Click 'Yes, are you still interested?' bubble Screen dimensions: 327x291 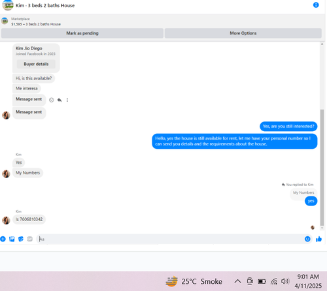(288, 127)
